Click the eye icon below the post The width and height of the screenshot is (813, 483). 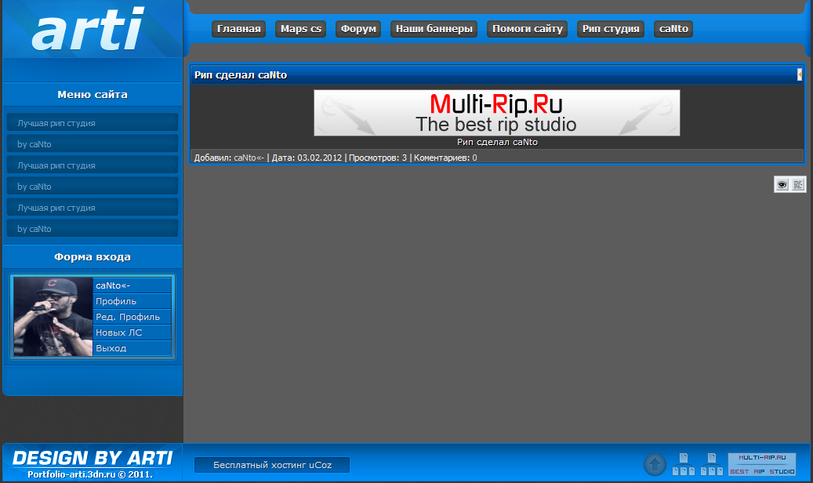(782, 185)
